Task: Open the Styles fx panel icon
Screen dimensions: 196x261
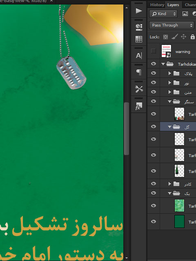Action: click(x=139, y=106)
